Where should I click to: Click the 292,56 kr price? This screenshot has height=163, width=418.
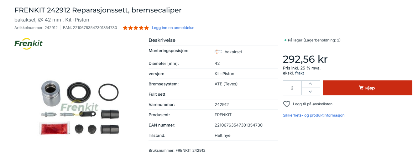tap(305, 59)
